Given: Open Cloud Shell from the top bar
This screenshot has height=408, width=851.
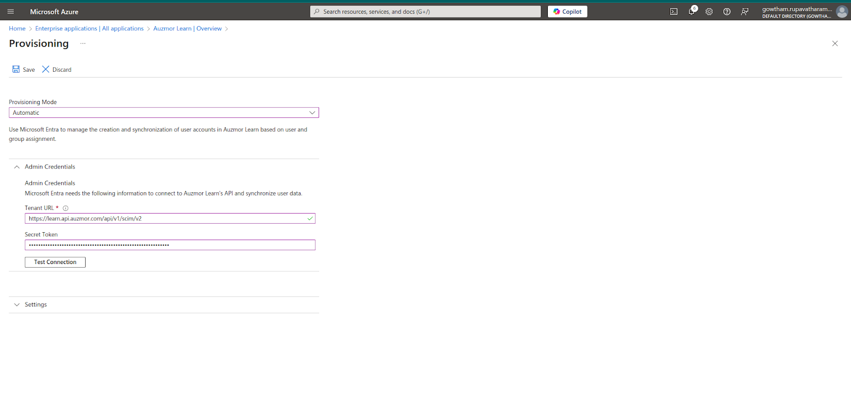Looking at the screenshot, I should [x=673, y=12].
